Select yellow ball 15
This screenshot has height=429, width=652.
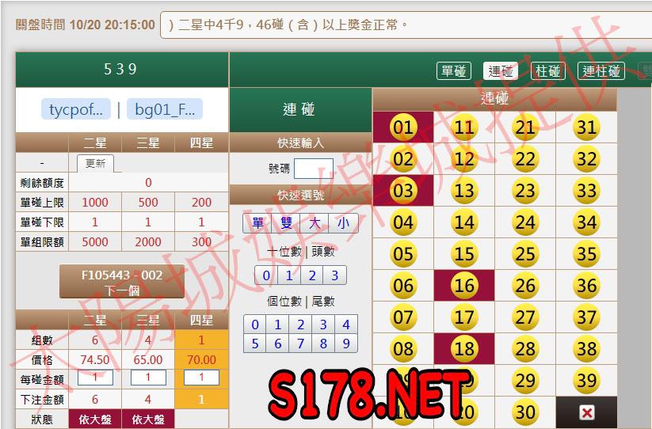464,254
